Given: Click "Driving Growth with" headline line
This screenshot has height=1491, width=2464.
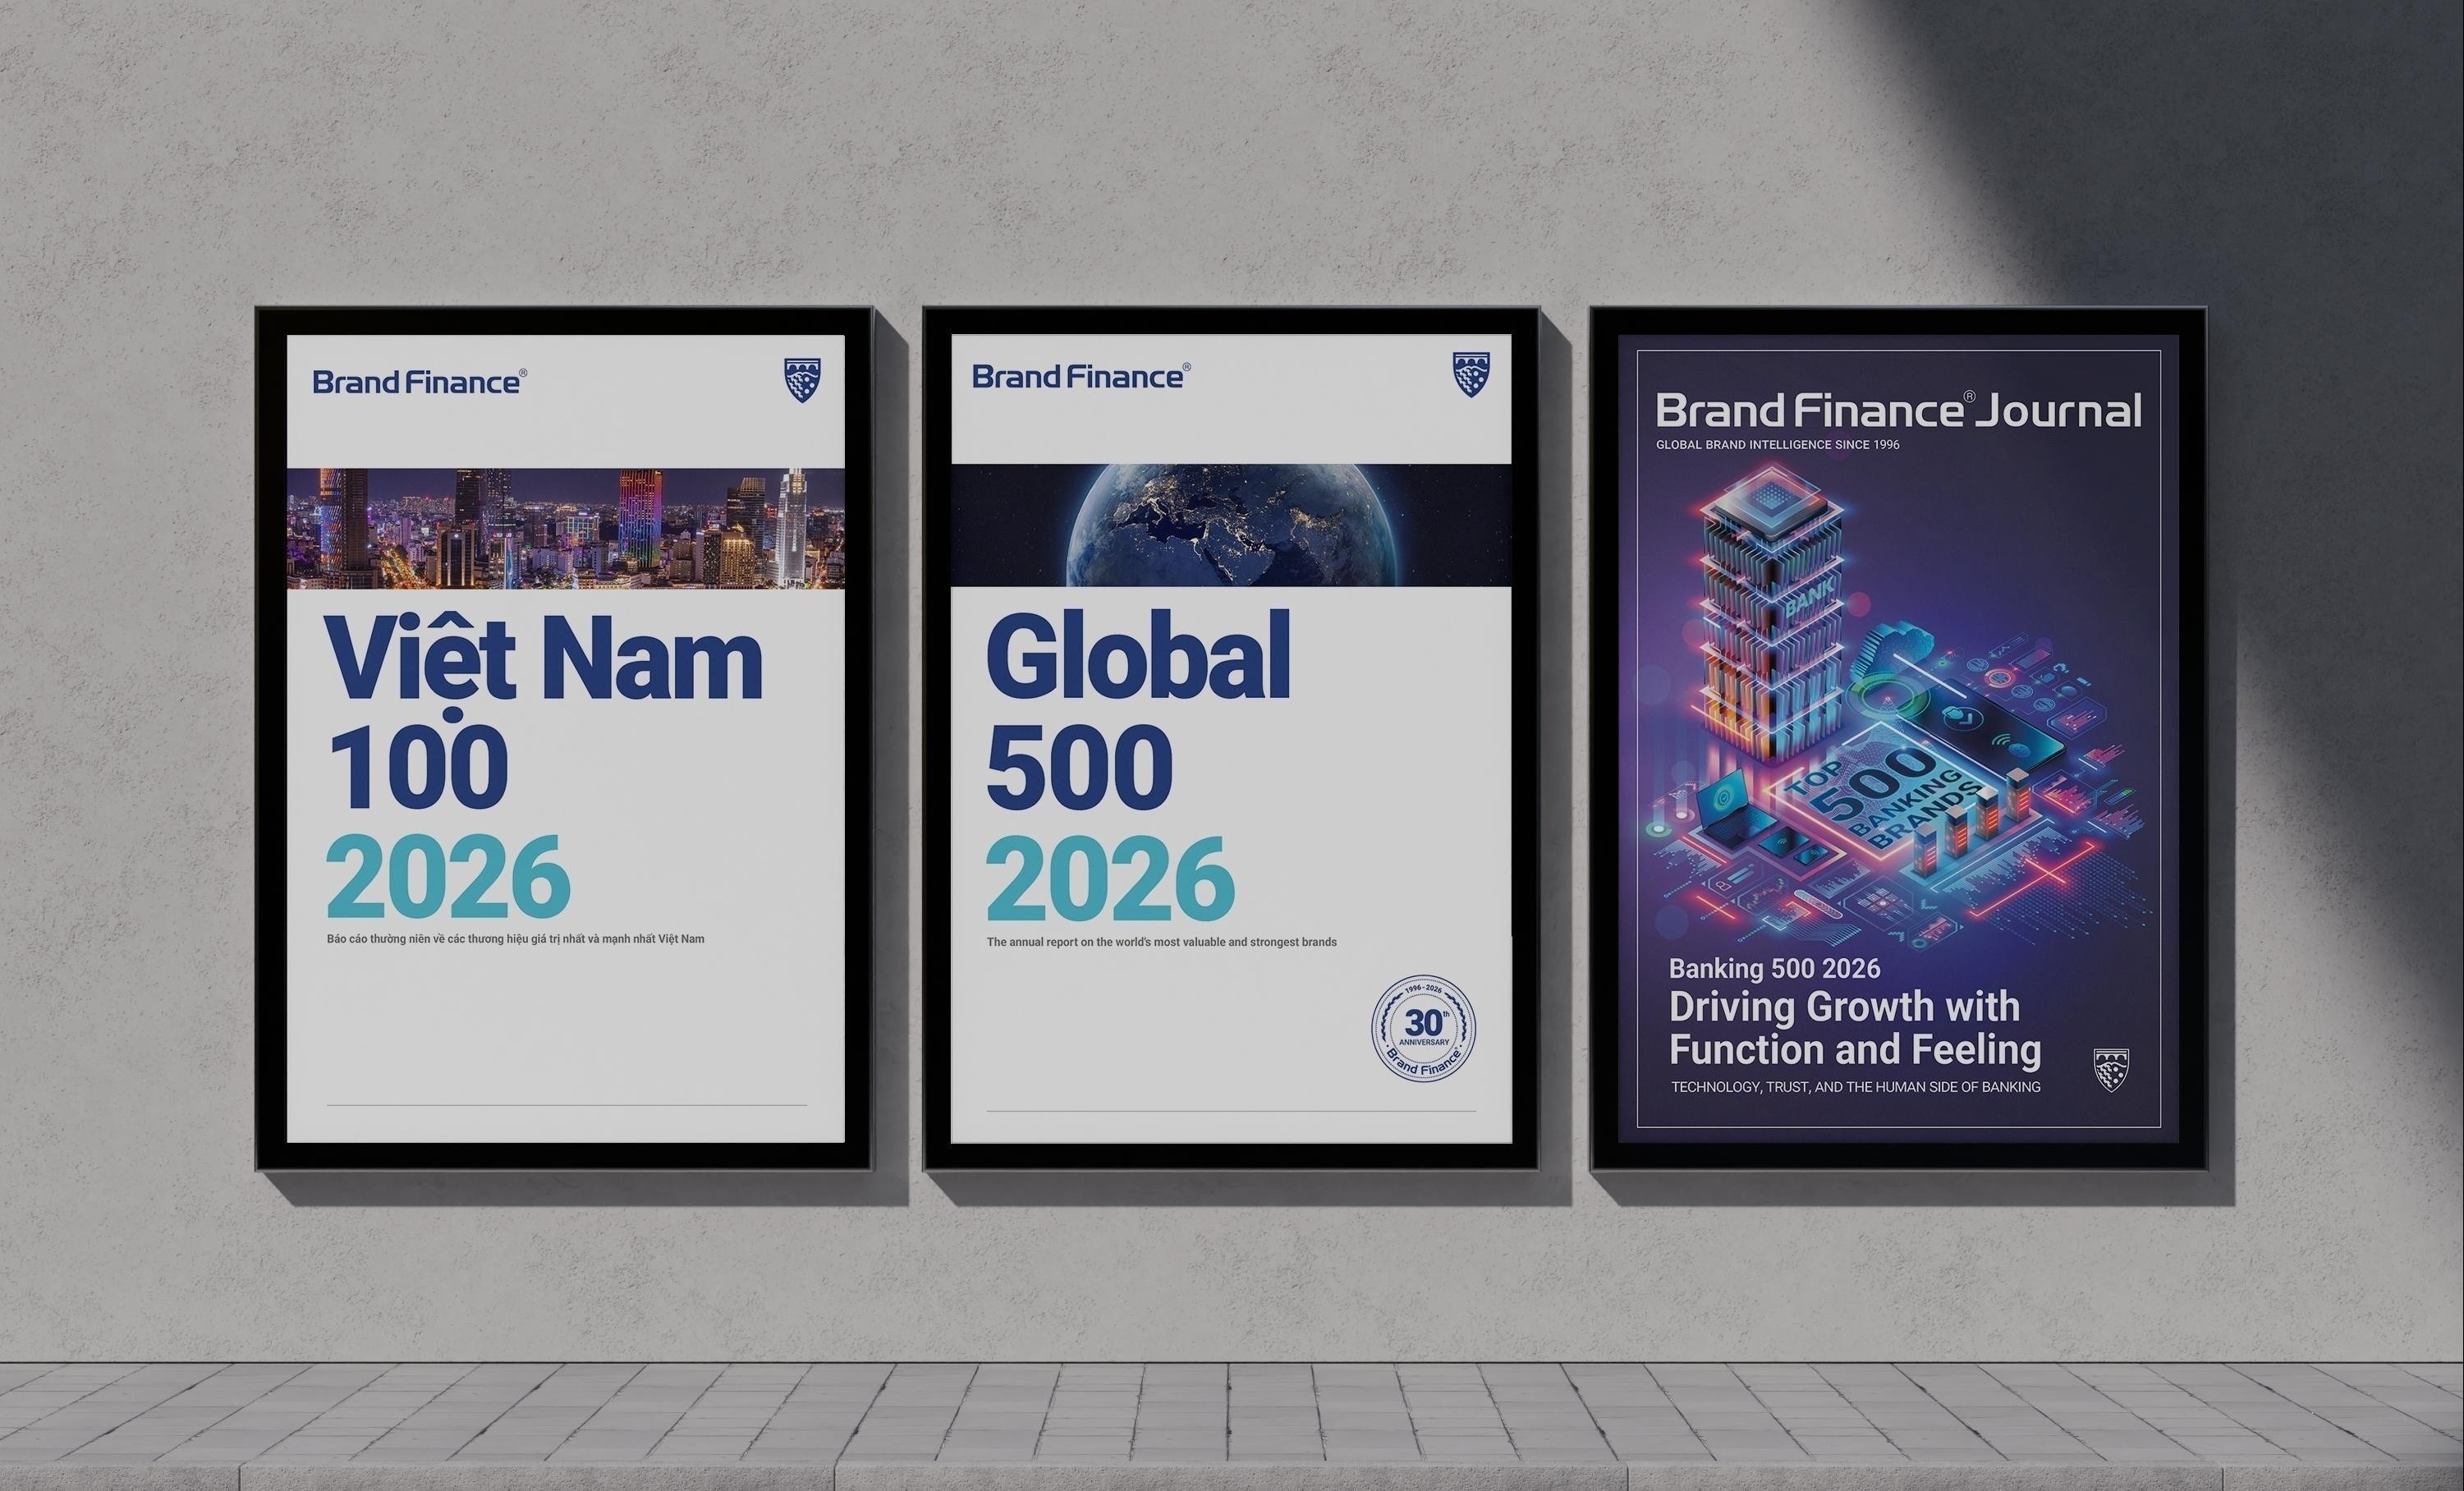Looking at the screenshot, I should [x=1844, y=1007].
